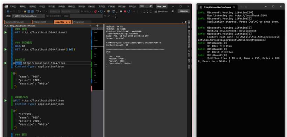This screenshot has height=137, width=287.
Task: Click the Visual Studio logo icon
Action: point(6,7)
